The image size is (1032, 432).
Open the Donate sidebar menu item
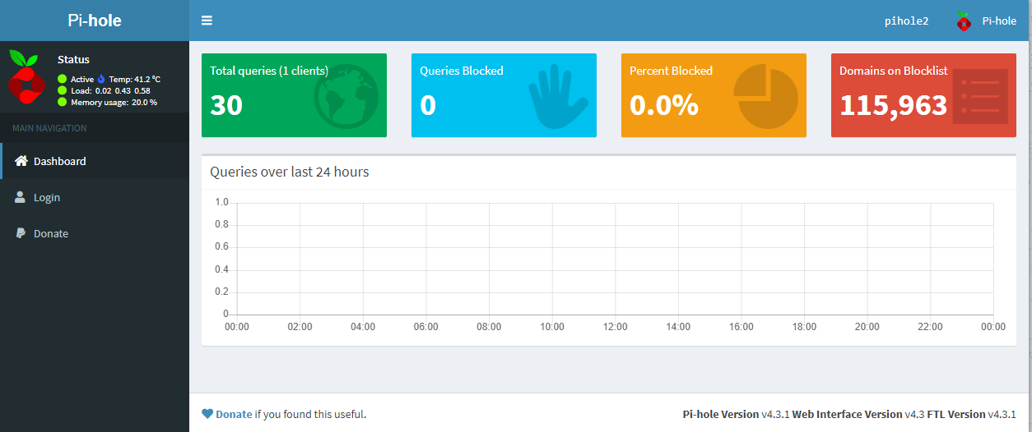click(x=95, y=233)
